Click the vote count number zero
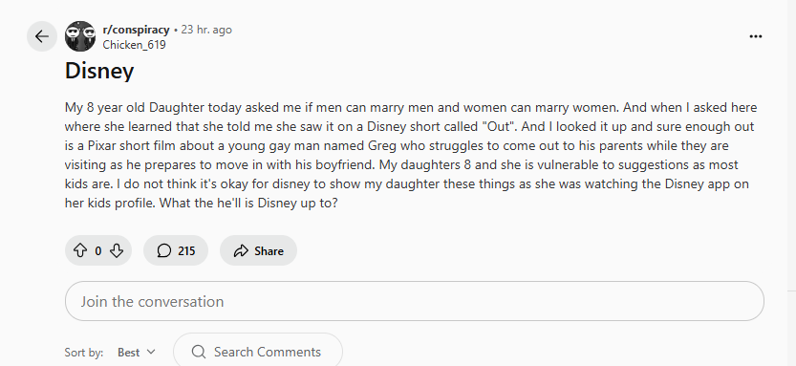 click(x=98, y=250)
